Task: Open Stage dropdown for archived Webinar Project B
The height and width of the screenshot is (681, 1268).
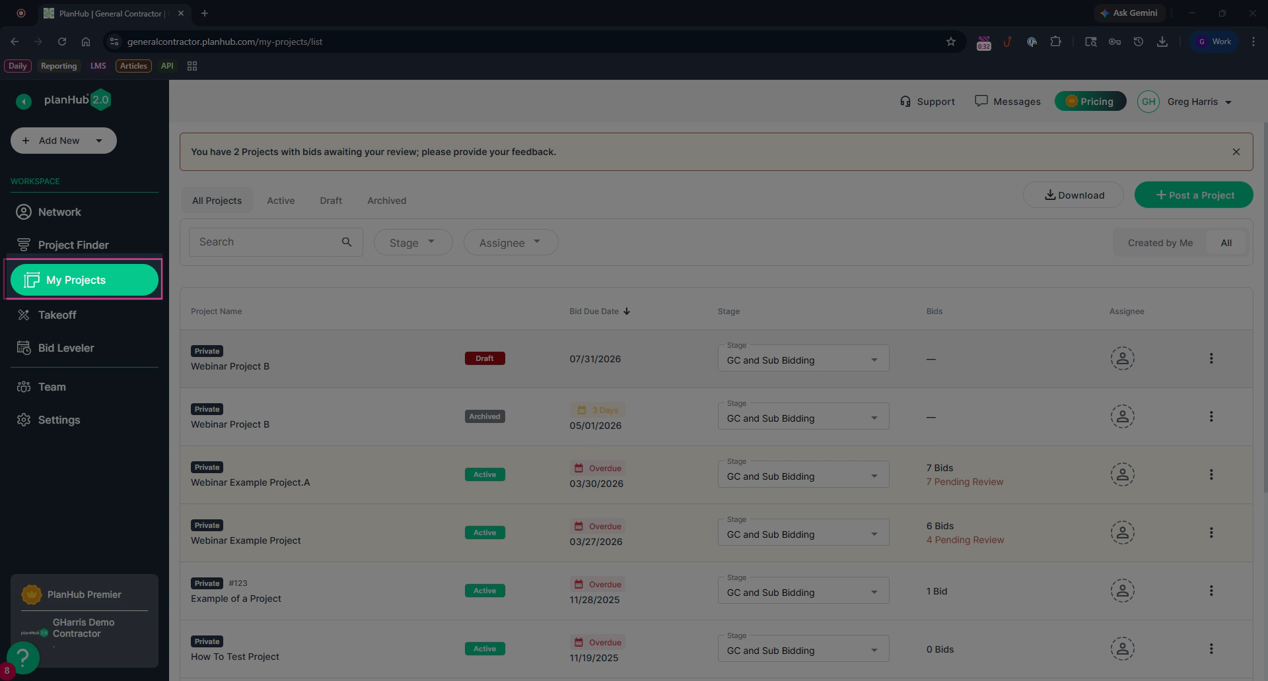Action: (x=803, y=416)
